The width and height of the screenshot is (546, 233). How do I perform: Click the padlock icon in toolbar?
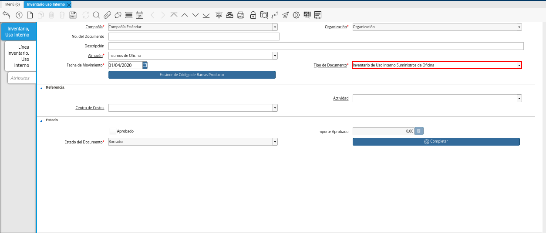pyautogui.click(x=253, y=15)
